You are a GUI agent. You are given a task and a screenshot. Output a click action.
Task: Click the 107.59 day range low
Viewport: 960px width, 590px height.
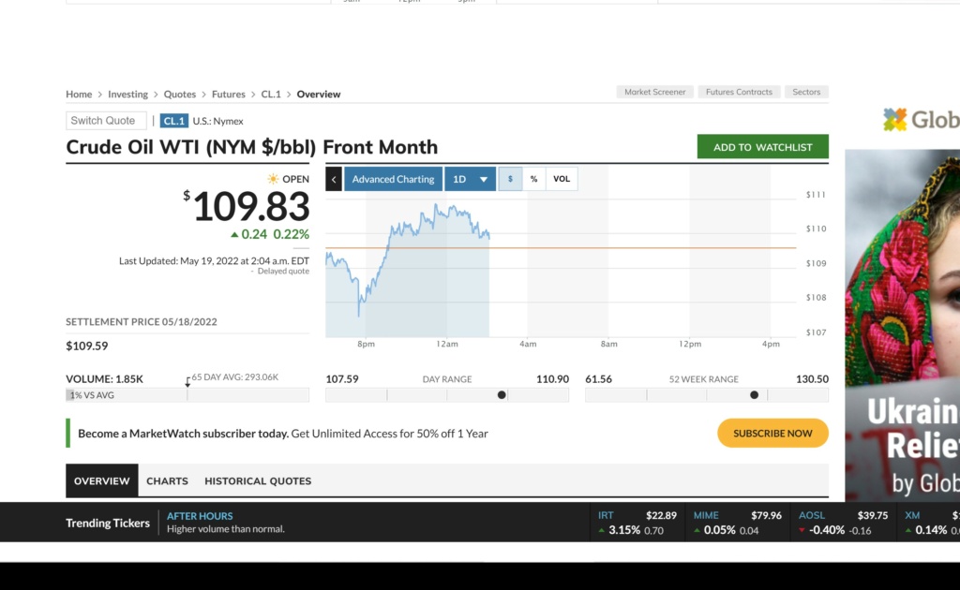[x=342, y=379]
